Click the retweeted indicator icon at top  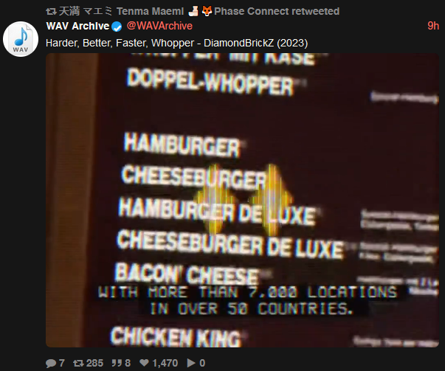coord(52,12)
